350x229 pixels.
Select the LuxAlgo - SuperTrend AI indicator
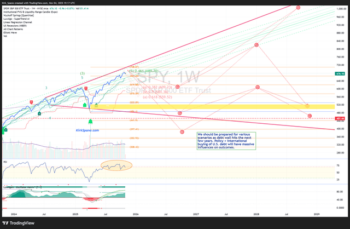(16, 19)
